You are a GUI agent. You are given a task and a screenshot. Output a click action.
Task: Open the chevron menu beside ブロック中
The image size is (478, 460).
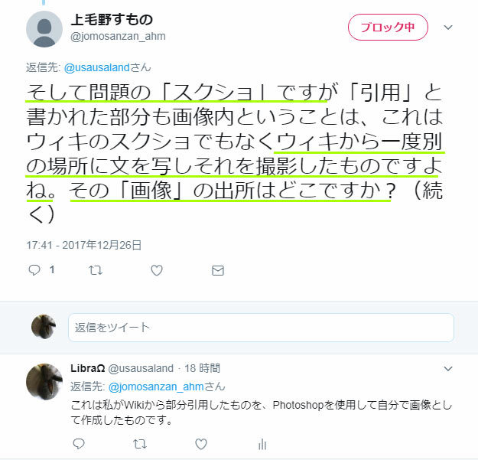tap(448, 28)
